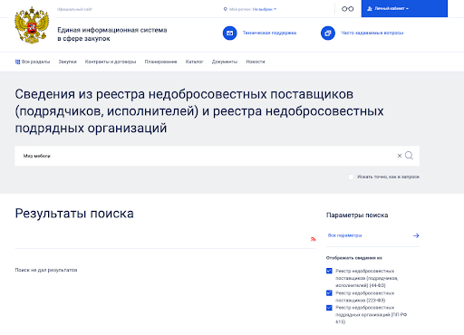Clear the search query with X
Screen dimensions: 464x335
coord(400,156)
